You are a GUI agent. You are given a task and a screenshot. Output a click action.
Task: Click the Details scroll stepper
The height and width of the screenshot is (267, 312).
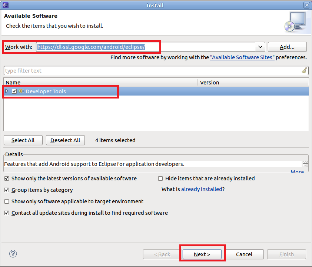(305, 164)
